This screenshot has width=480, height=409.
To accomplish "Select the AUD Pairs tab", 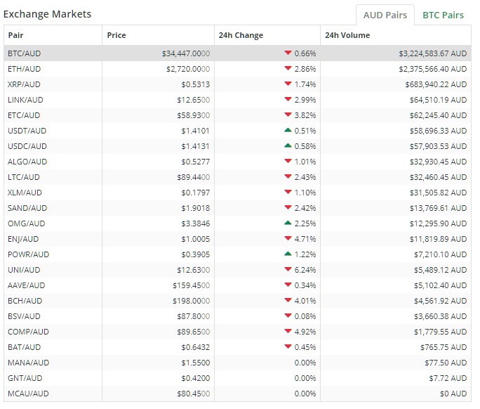I will point(385,15).
